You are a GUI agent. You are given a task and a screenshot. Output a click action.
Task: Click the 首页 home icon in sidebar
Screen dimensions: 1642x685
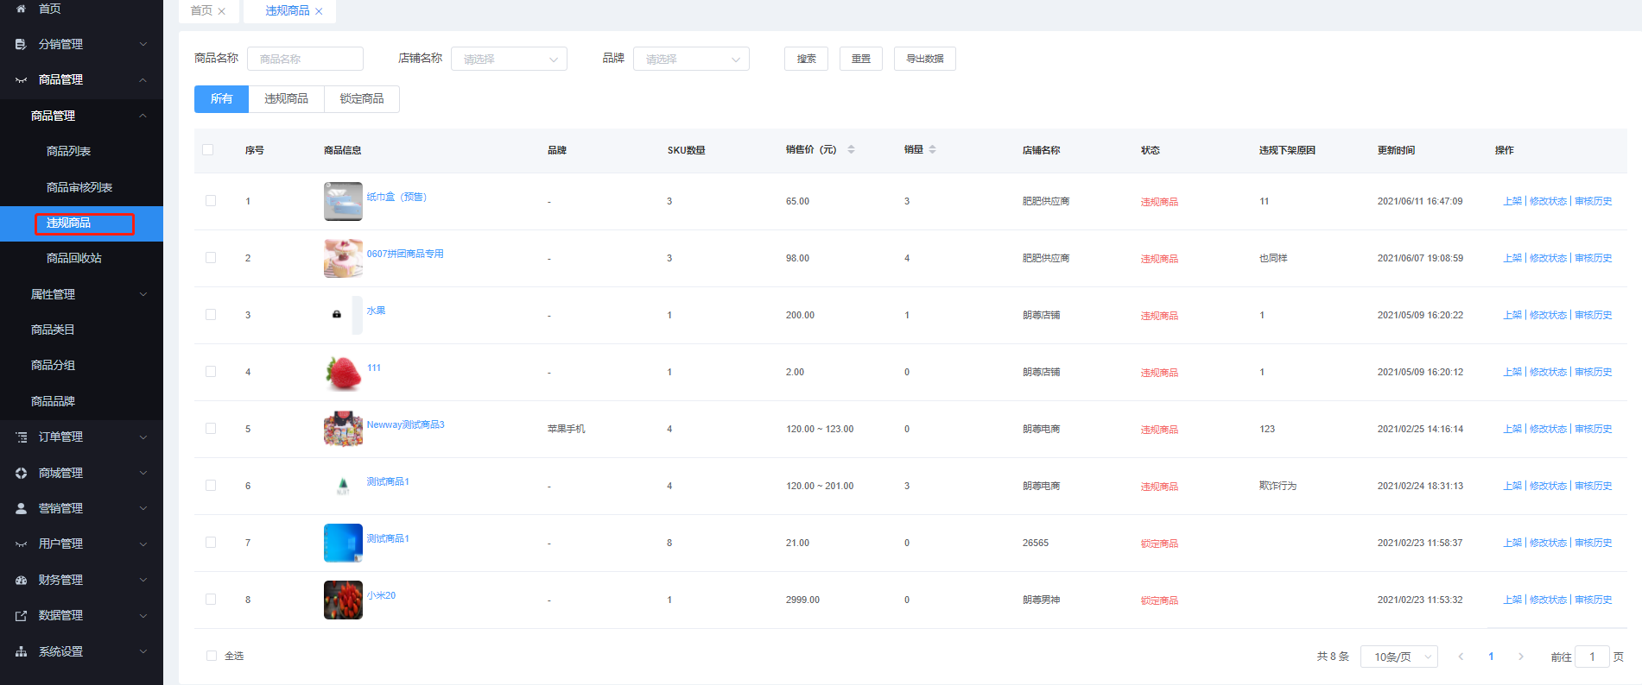pyautogui.click(x=21, y=9)
